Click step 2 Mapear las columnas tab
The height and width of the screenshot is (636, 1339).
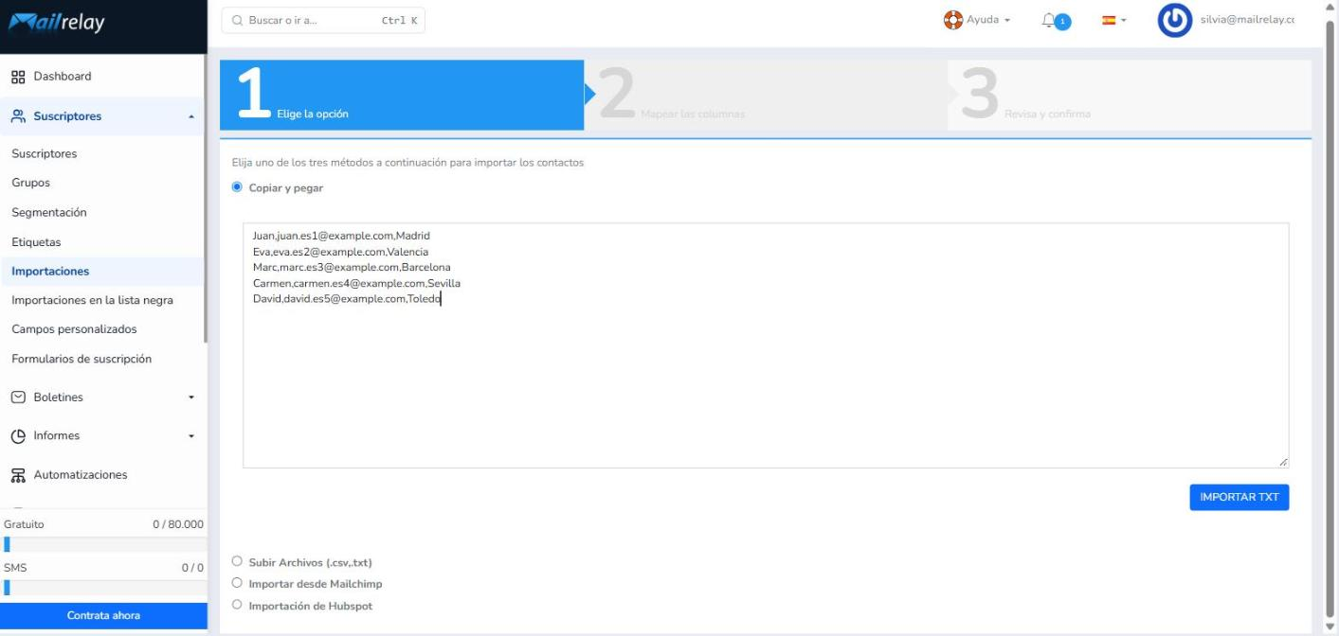(x=766, y=95)
